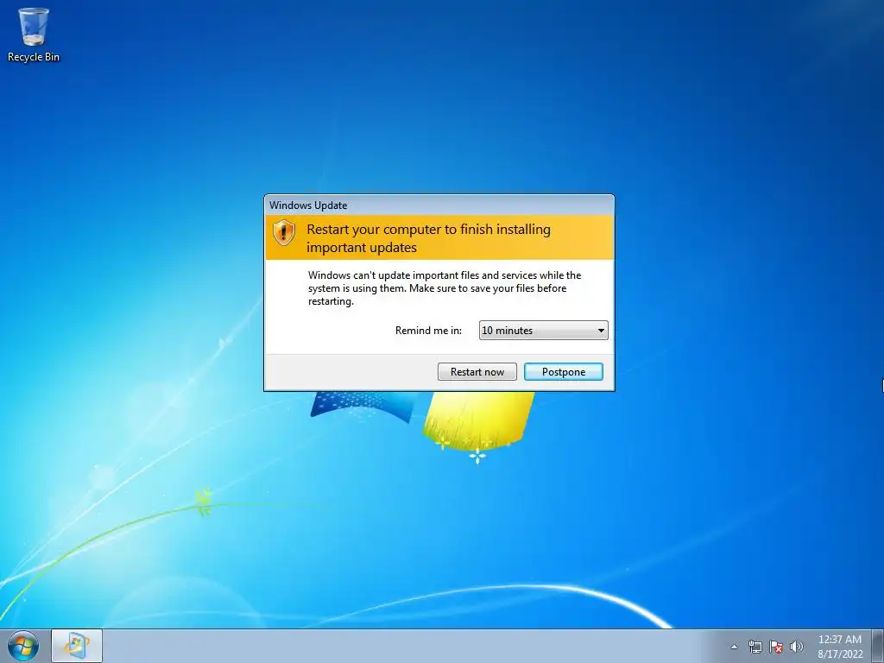The height and width of the screenshot is (663, 884).
Task: Show hidden system tray icons arrow
Action: [734, 647]
